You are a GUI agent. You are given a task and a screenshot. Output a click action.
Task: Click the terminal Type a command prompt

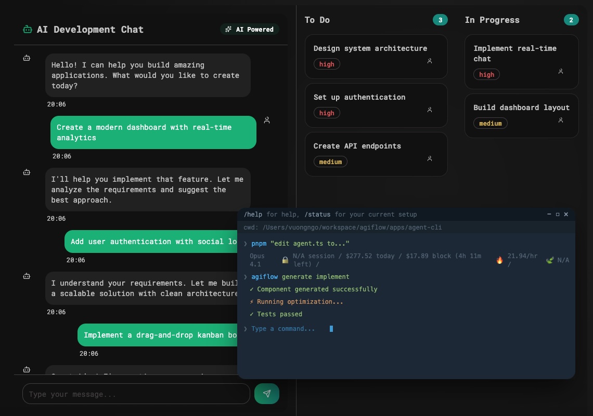point(283,328)
